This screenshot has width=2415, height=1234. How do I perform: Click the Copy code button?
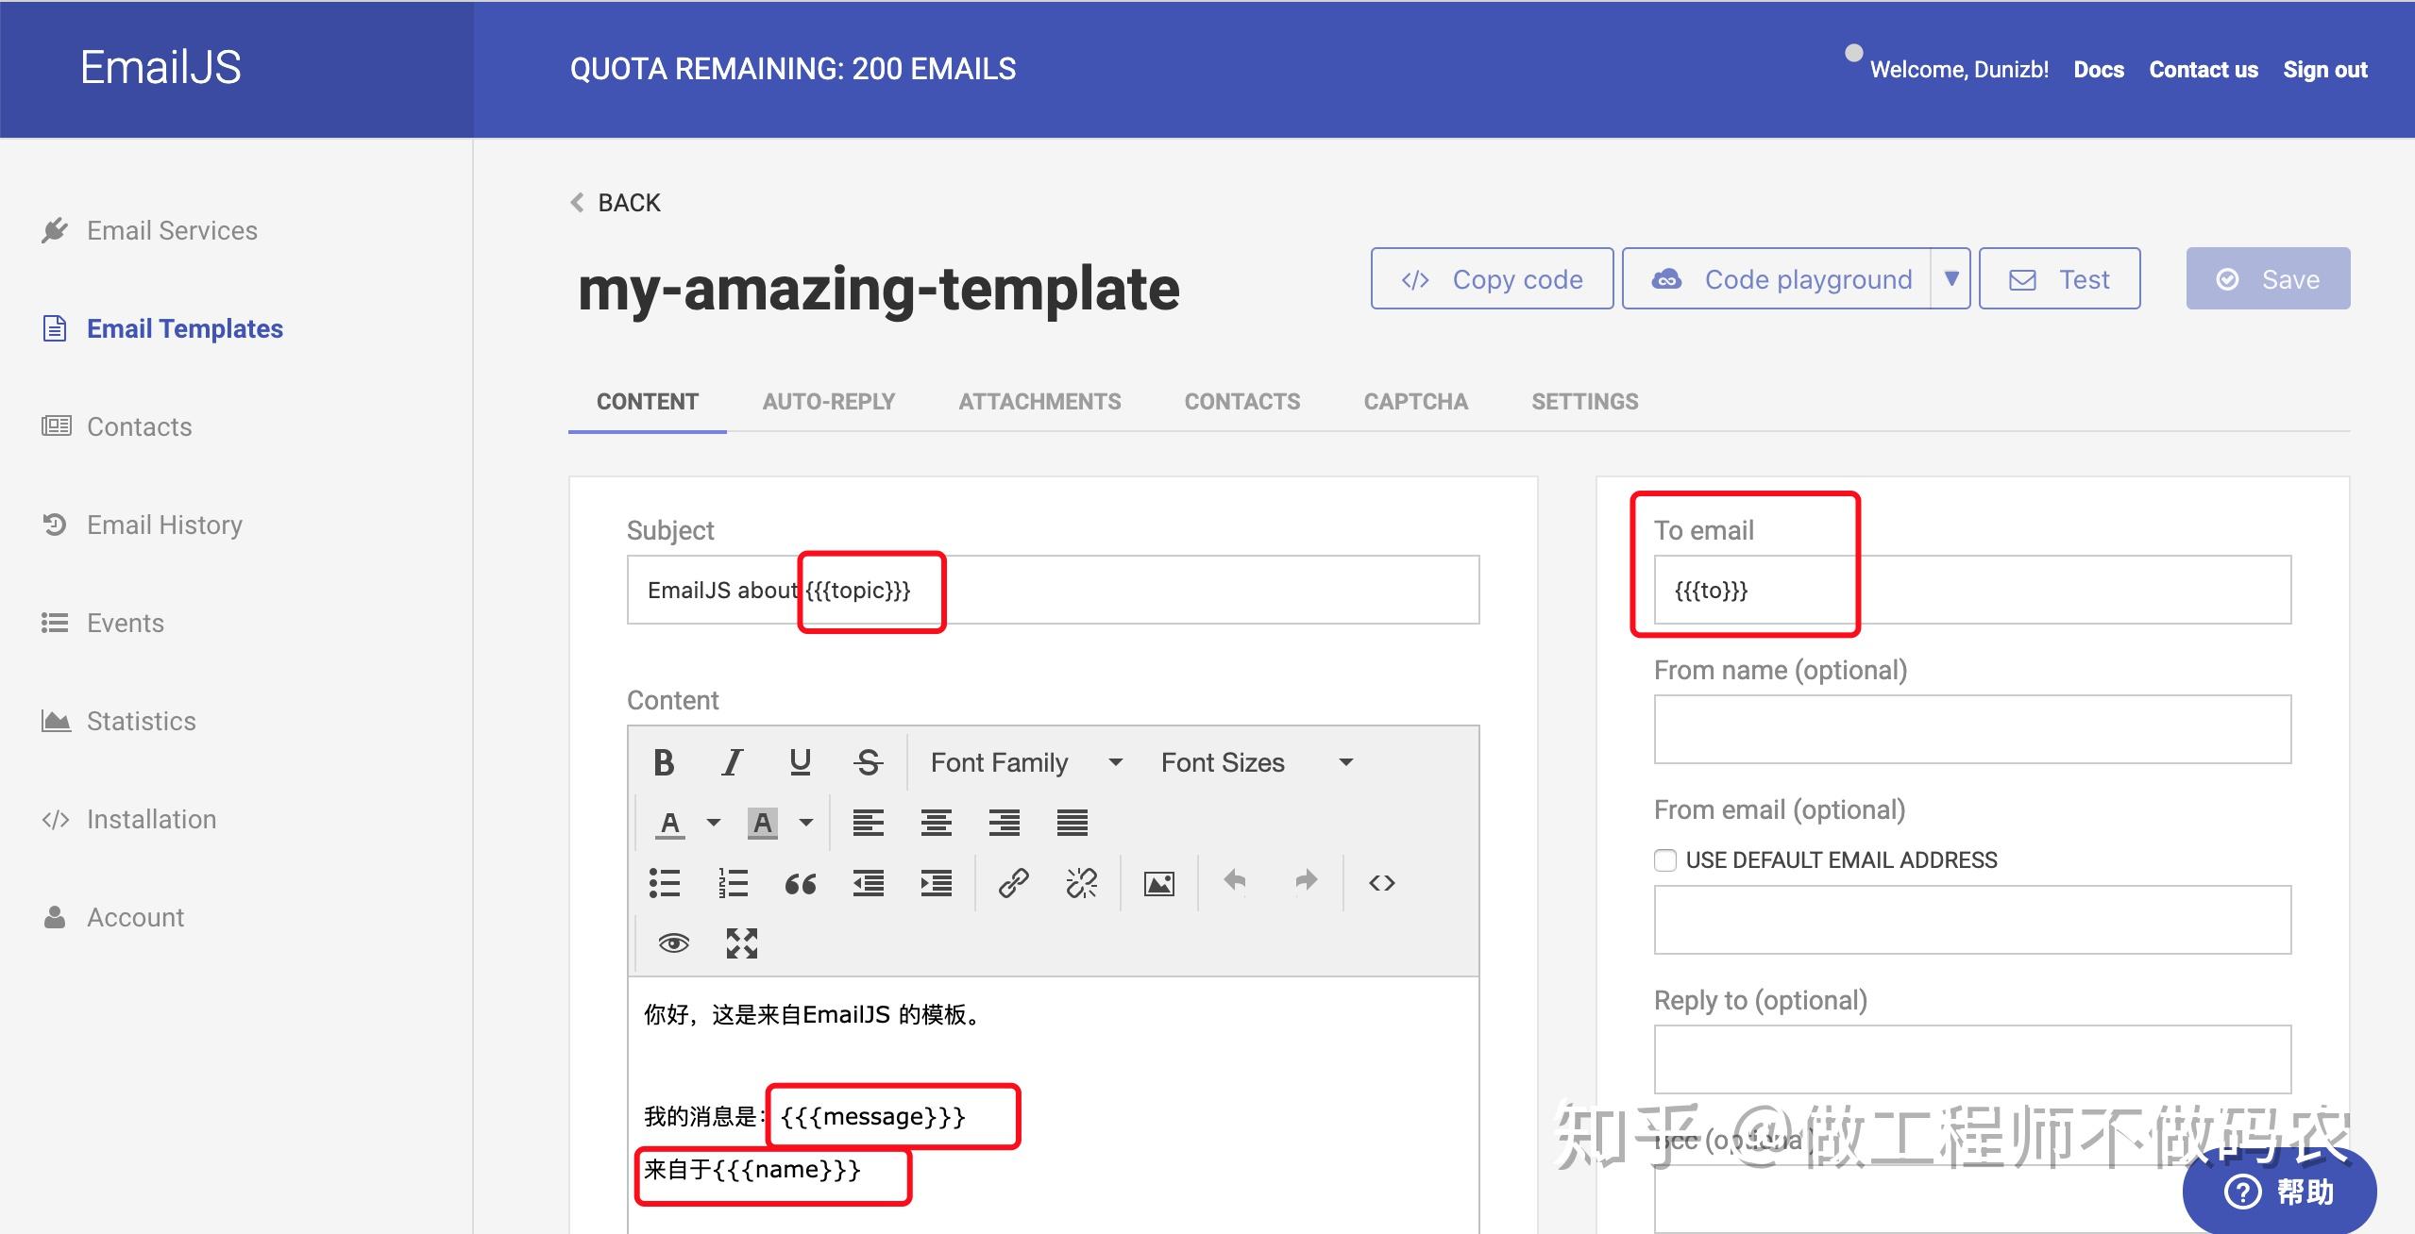tap(1491, 278)
